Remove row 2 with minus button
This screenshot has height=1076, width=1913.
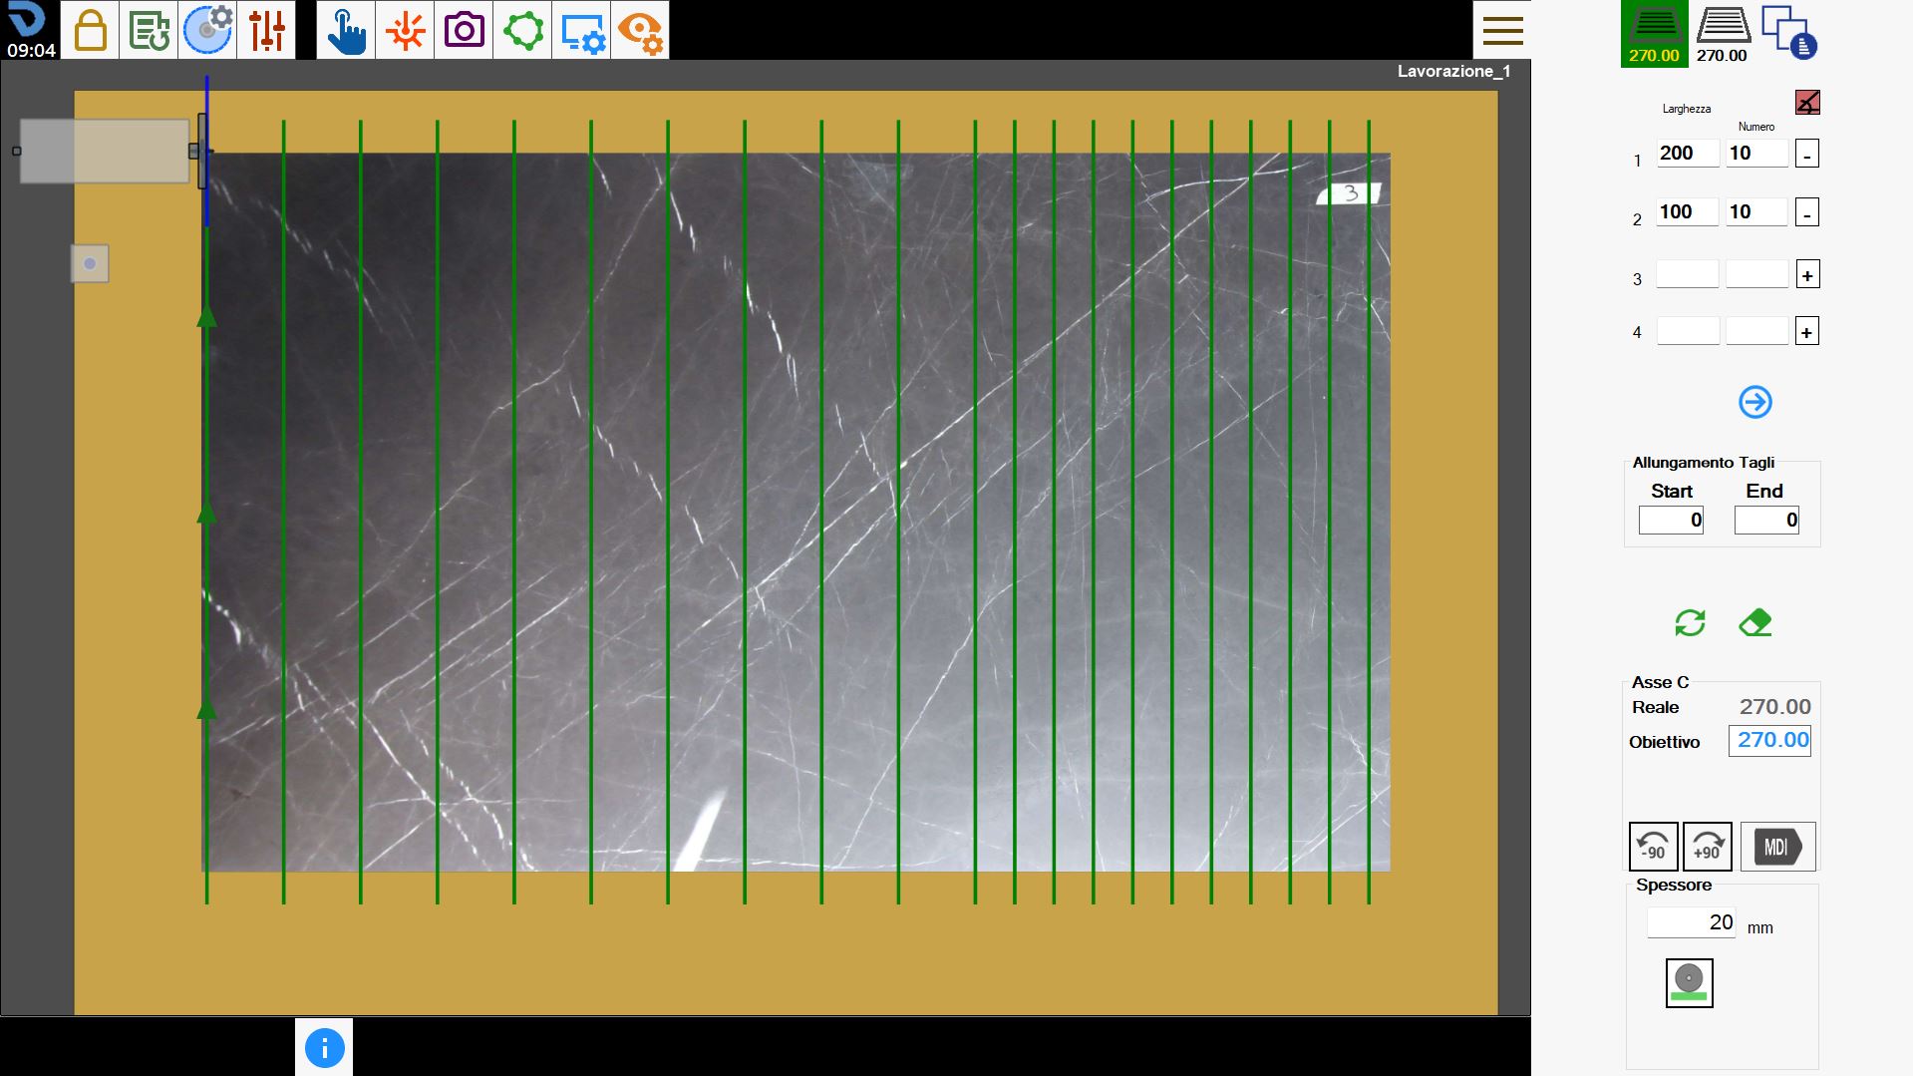click(1807, 212)
